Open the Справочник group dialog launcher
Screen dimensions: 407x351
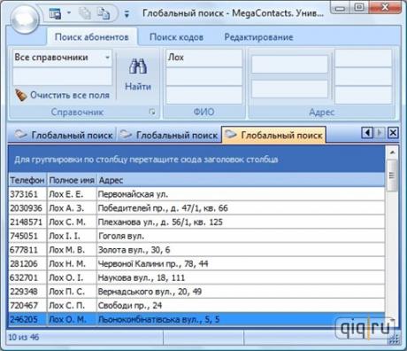click(152, 112)
